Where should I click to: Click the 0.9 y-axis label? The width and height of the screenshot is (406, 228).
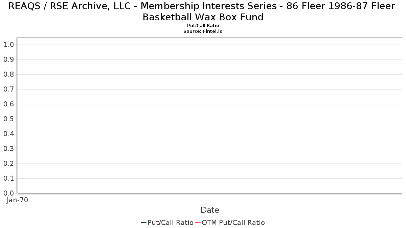point(8,59)
